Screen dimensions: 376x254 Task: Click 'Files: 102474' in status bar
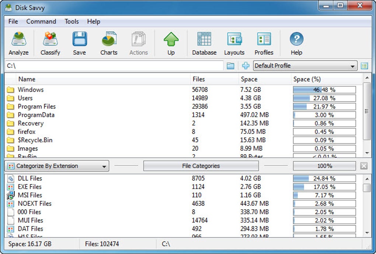point(102,244)
